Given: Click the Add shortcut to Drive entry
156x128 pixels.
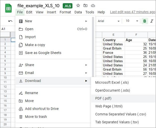Looking at the screenshot, I should coord(42,109).
